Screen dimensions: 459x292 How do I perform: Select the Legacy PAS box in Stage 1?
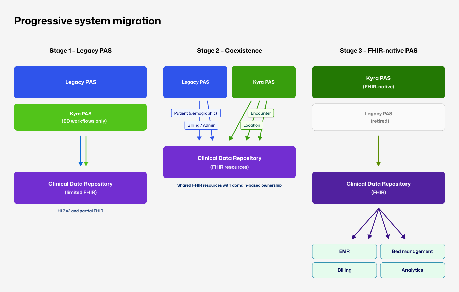coord(80,82)
